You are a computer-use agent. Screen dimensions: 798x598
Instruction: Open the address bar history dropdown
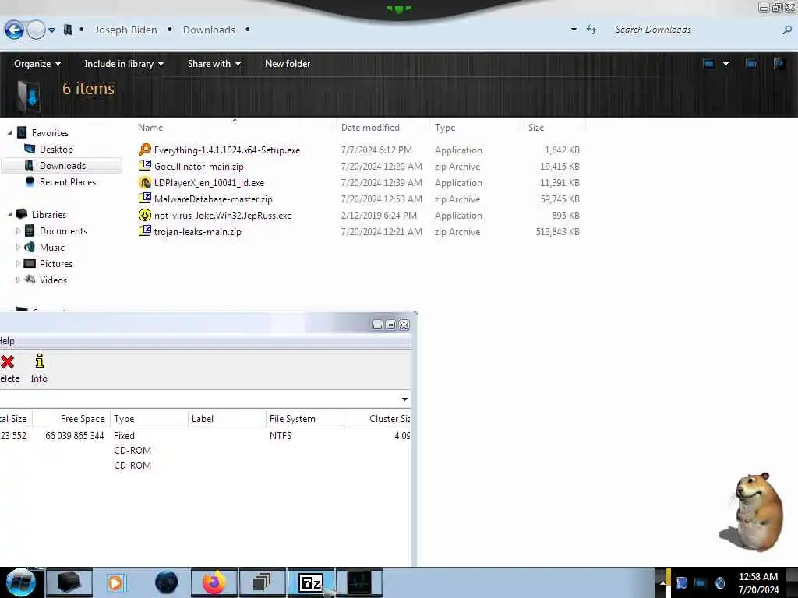point(574,30)
